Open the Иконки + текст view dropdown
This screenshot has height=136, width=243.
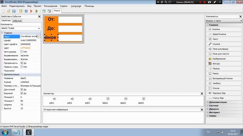[x=241, y=21]
